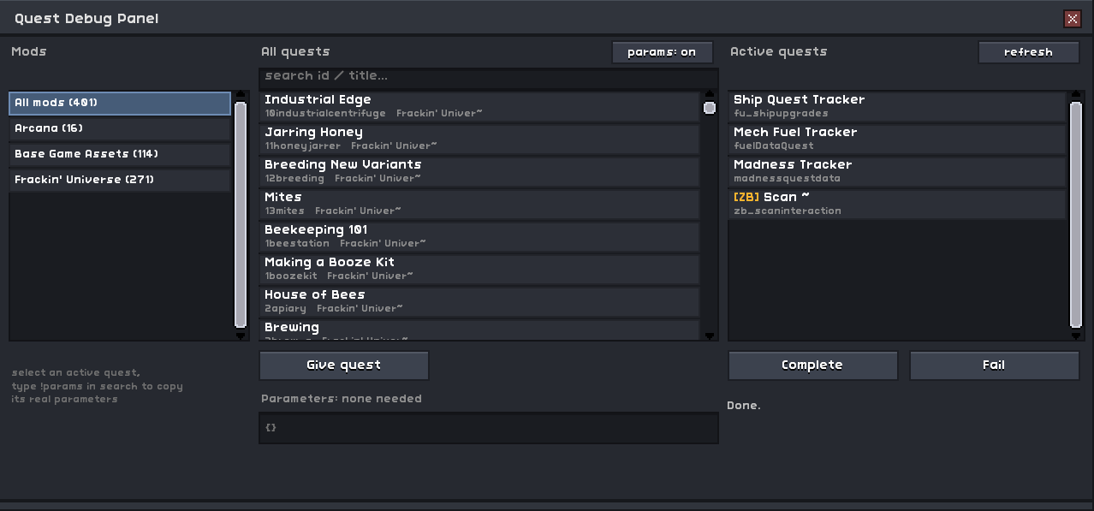Select Base Game Assets (114) mod
1094x511 pixels.
click(120, 154)
